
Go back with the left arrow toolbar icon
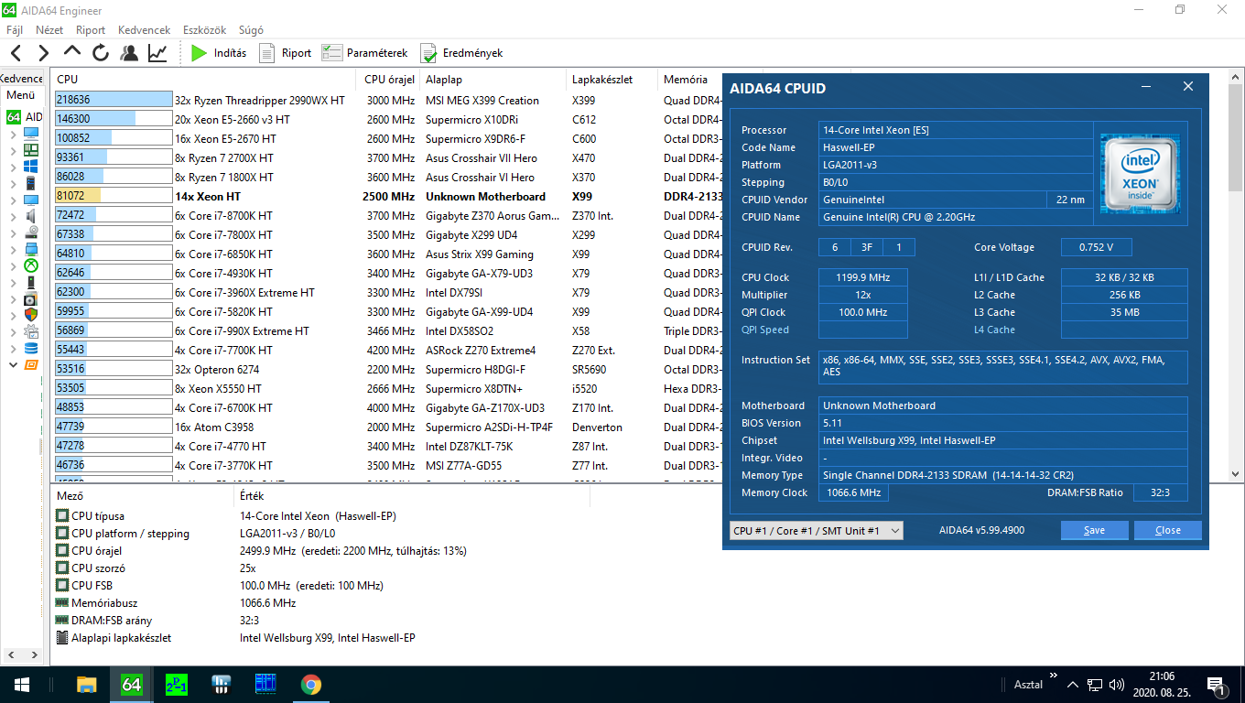tap(17, 53)
